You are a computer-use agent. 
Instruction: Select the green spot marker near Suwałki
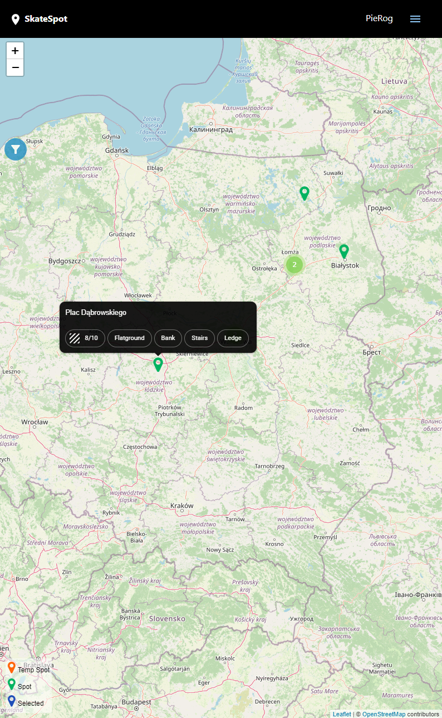(304, 193)
